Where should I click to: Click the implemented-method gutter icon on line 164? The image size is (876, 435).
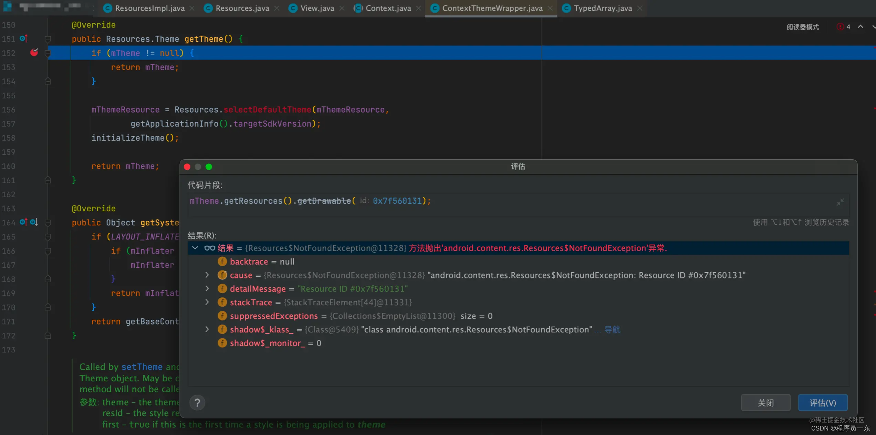pos(34,222)
